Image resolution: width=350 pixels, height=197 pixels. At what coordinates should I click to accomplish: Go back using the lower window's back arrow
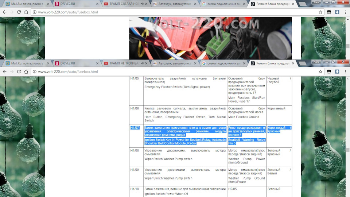tap(4, 72)
